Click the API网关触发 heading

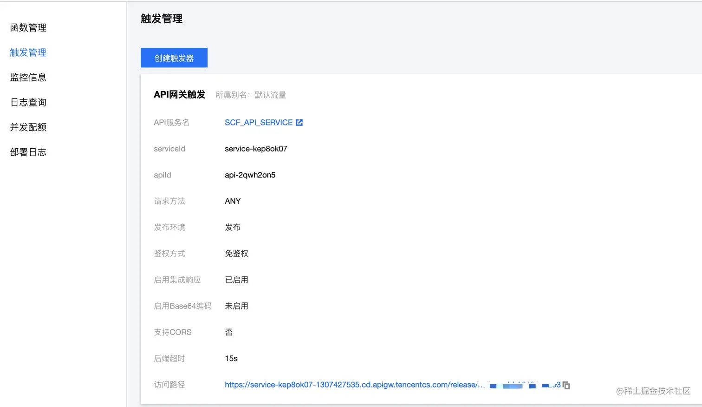180,94
